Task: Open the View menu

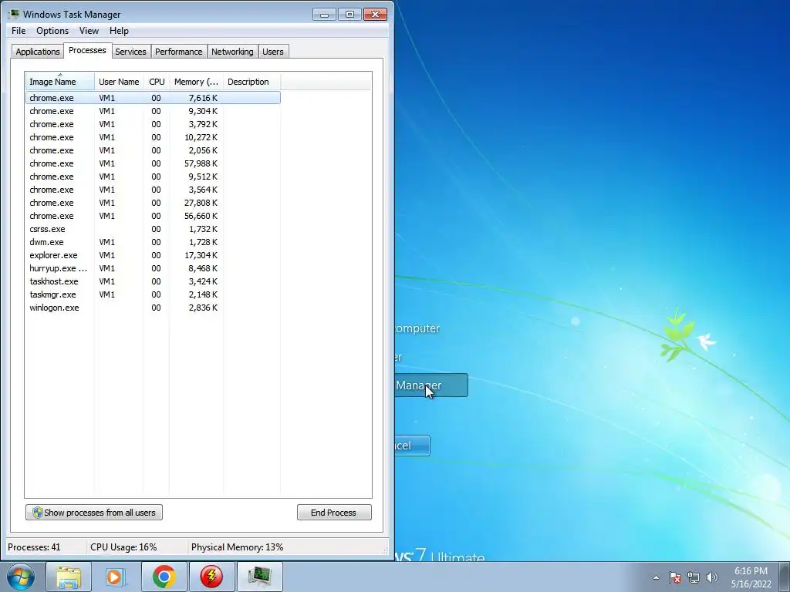Action: (89, 31)
